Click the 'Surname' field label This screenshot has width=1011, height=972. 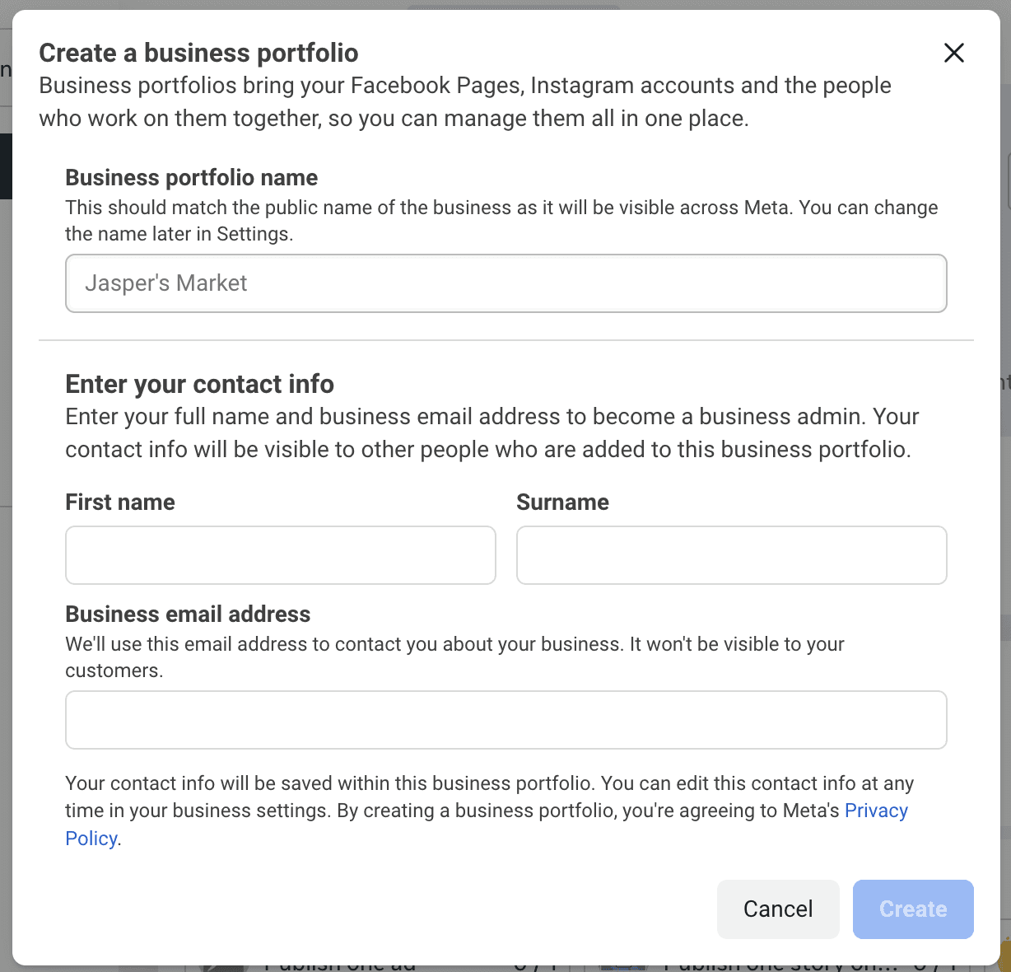click(x=562, y=502)
